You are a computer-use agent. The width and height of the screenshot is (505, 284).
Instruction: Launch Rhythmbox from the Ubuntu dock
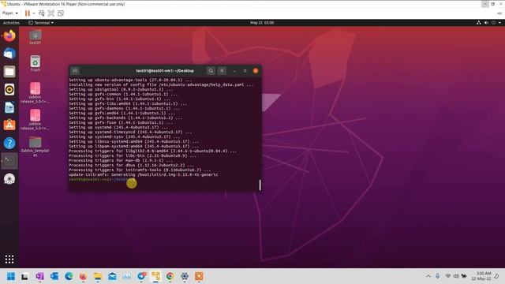[x=9, y=89]
